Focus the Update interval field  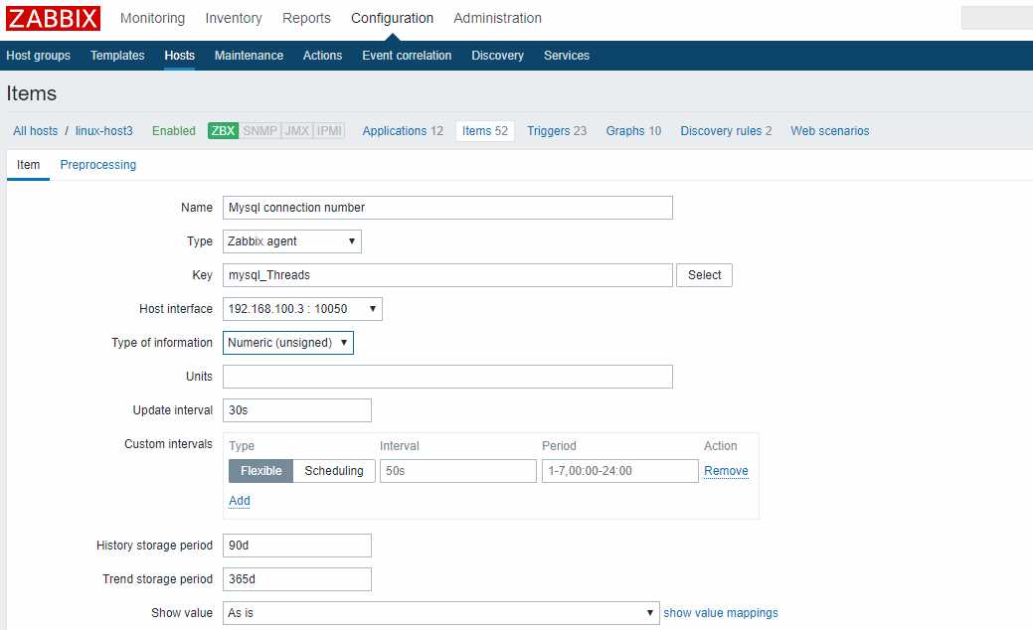click(297, 410)
